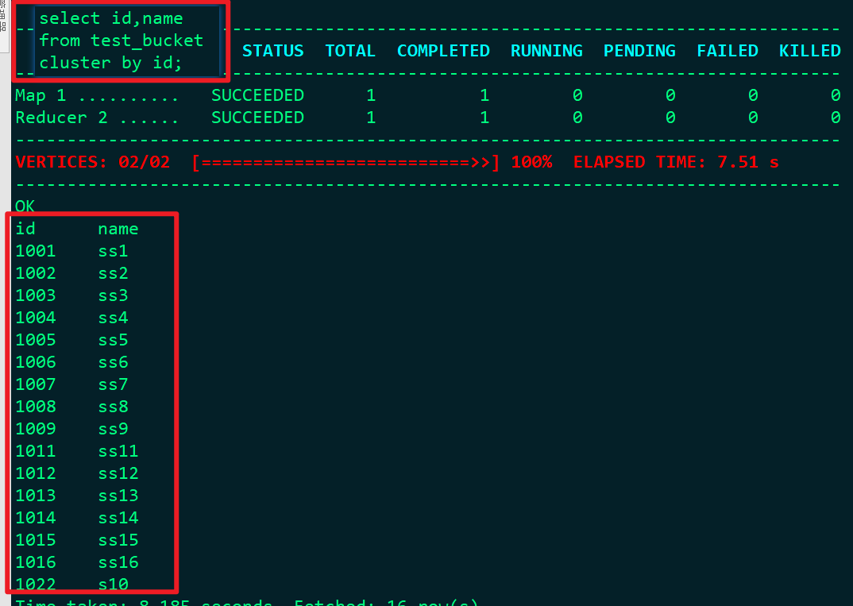Click the KILLED column header
Screen dimensions: 853x606
809,51
